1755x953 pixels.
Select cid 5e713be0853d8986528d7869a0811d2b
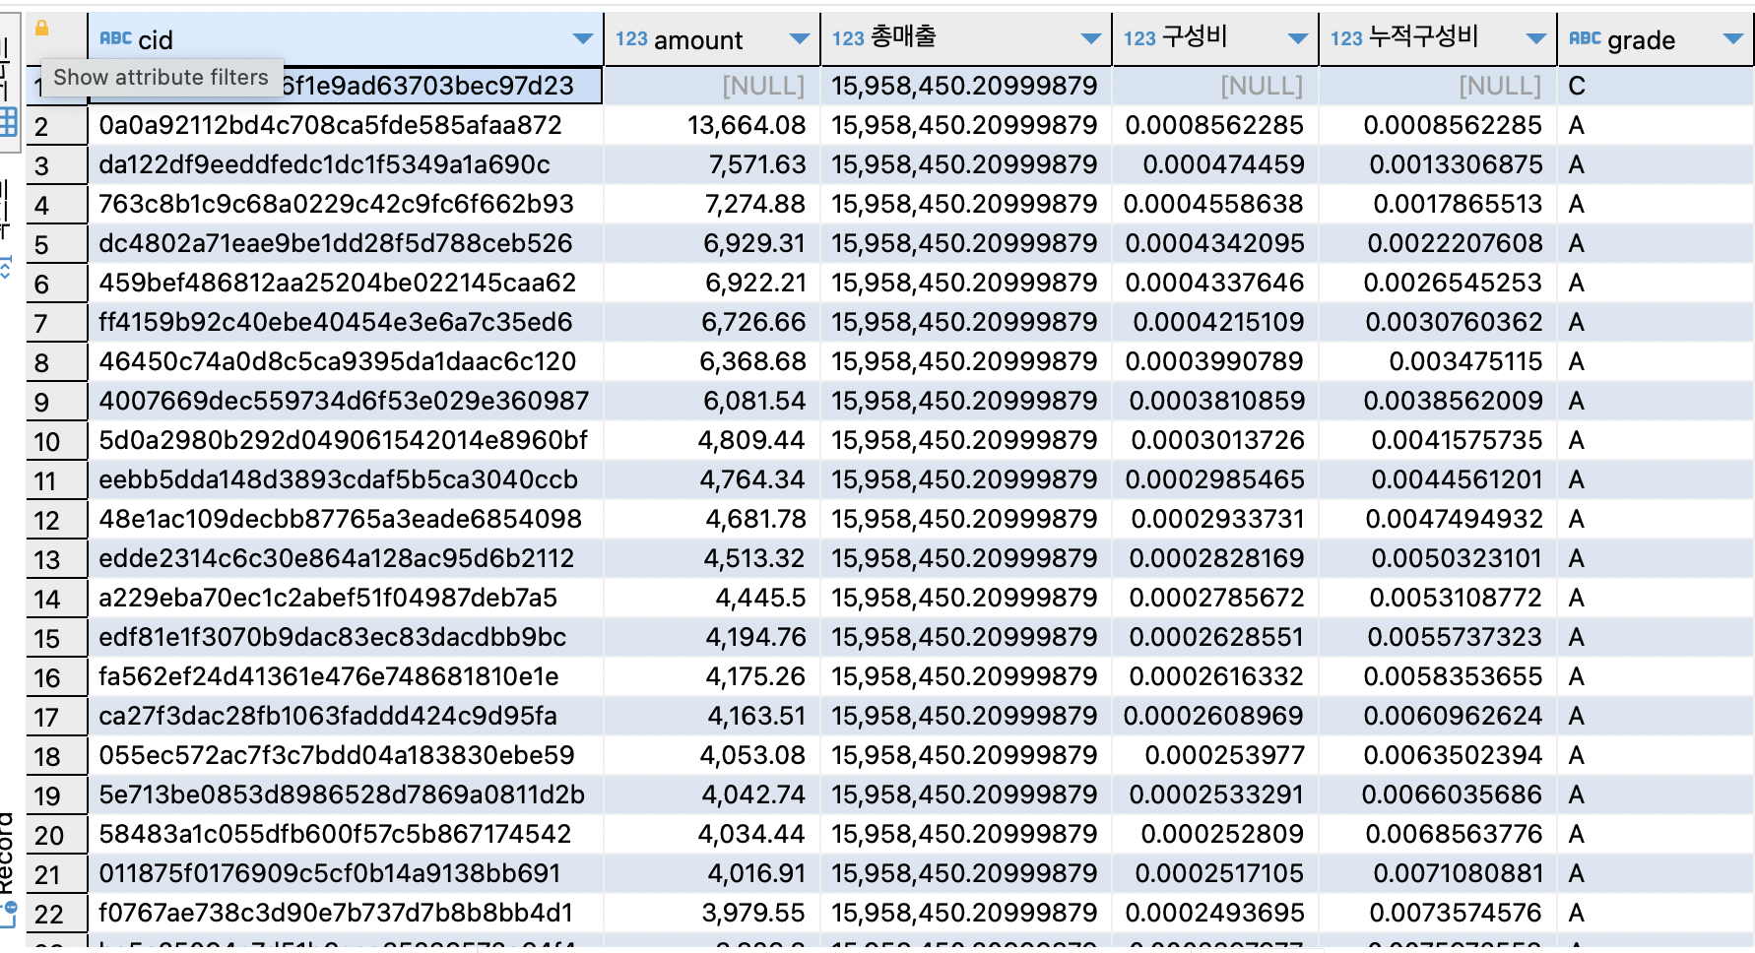click(x=346, y=794)
